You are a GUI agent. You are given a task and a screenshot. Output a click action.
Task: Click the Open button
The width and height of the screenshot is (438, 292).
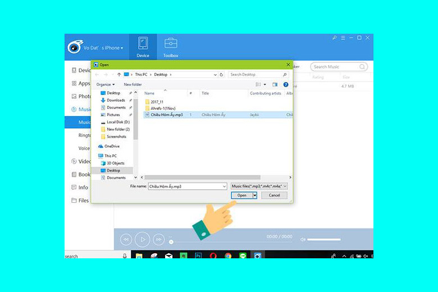tap(242, 195)
